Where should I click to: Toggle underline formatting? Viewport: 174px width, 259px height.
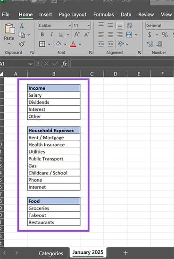pyautogui.click(x=61, y=34)
